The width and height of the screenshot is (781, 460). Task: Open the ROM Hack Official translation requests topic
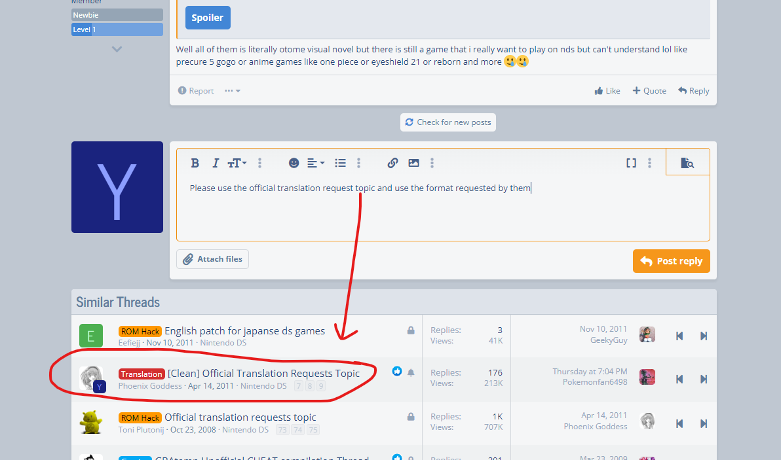click(x=240, y=417)
